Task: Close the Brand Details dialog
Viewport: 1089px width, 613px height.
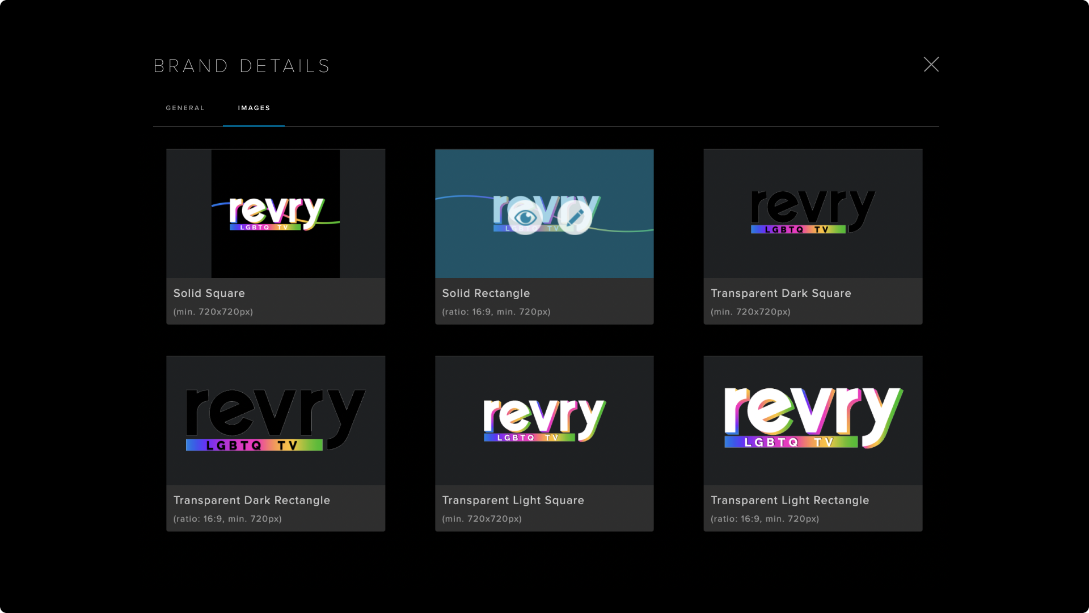Action: (x=931, y=64)
